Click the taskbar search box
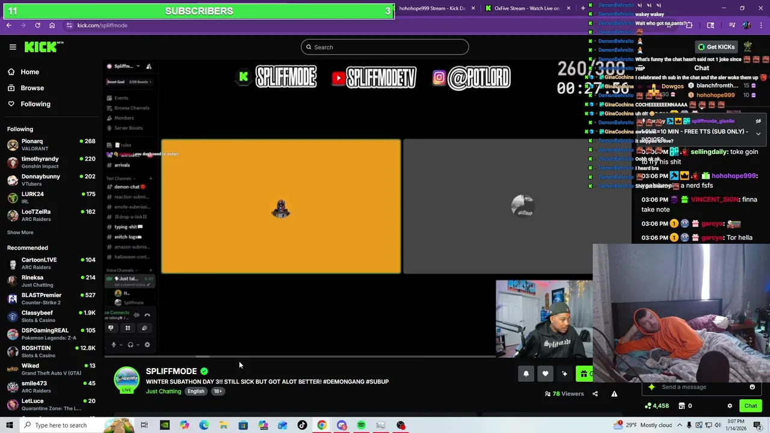The width and height of the screenshot is (770, 433). (x=60, y=425)
